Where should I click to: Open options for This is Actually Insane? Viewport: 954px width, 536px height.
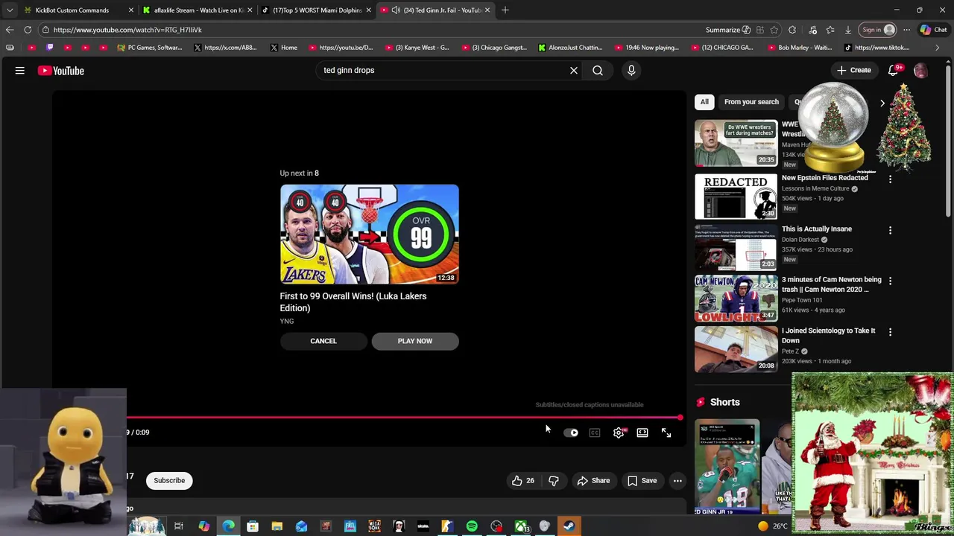890,230
